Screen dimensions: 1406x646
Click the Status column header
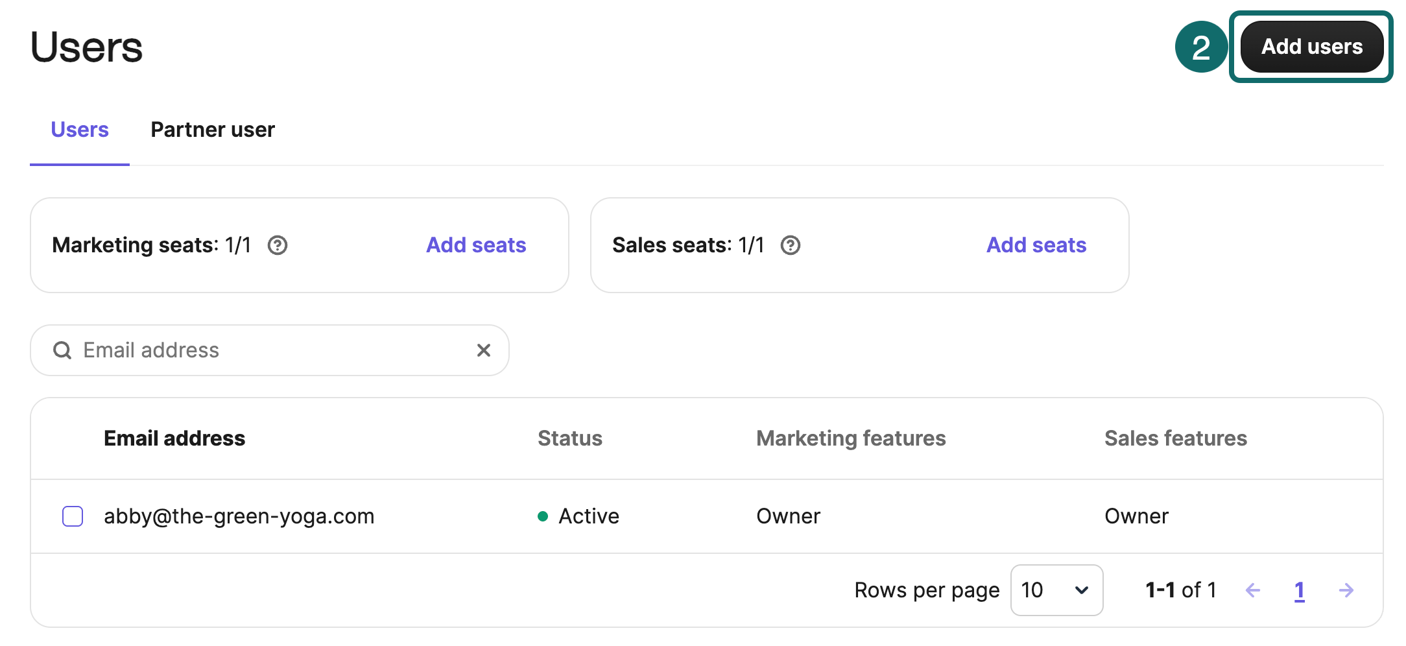point(569,438)
